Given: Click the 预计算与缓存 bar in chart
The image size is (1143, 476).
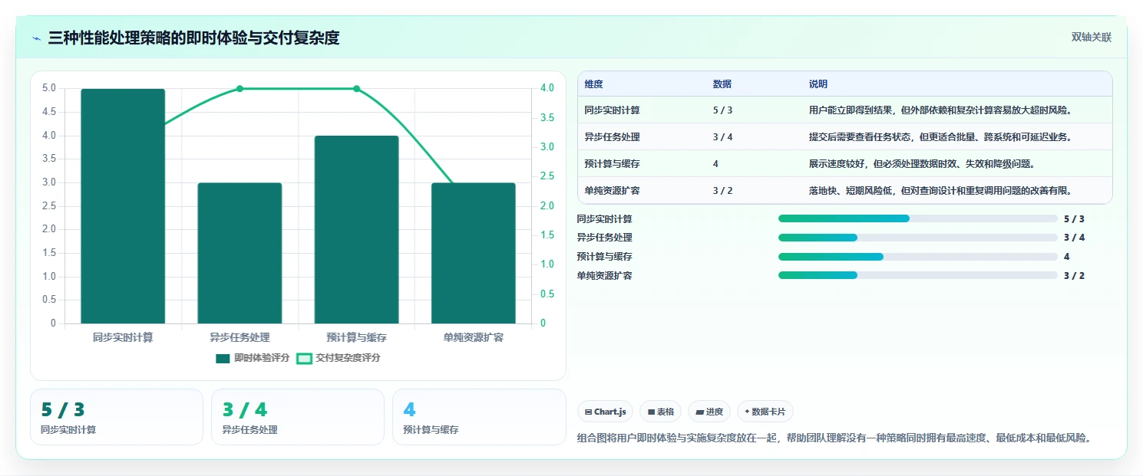Looking at the screenshot, I should tap(356, 230).
